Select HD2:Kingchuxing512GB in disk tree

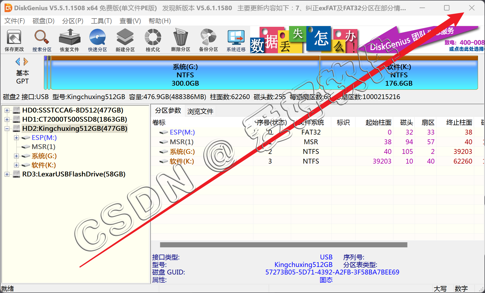(75, 128)
